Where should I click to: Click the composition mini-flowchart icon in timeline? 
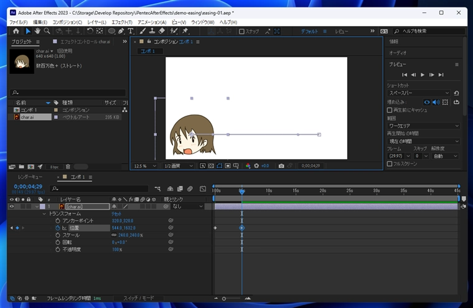(157, 189)
